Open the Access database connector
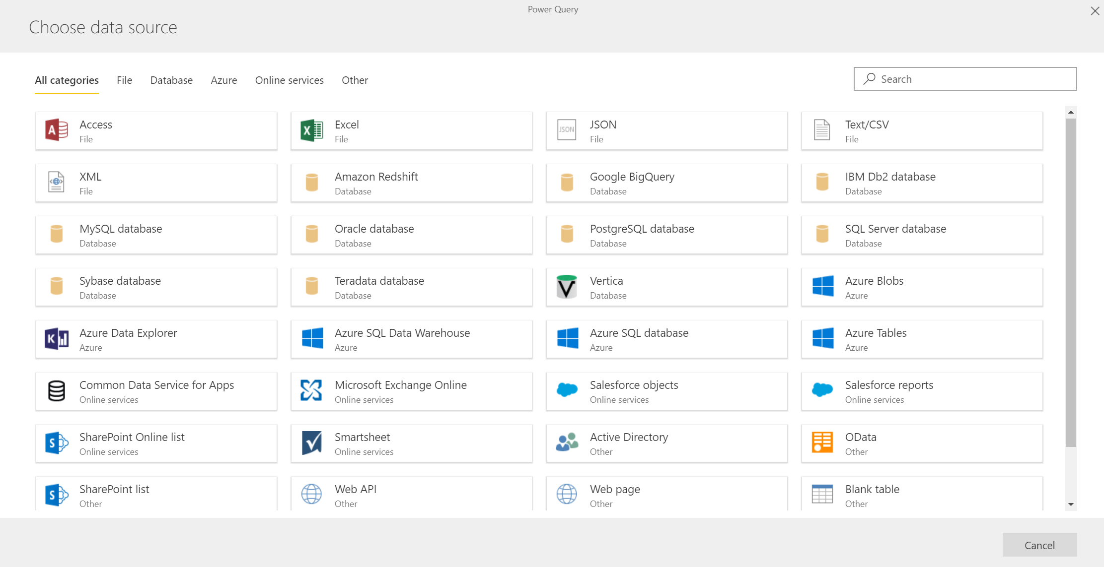 coord(156,130)
